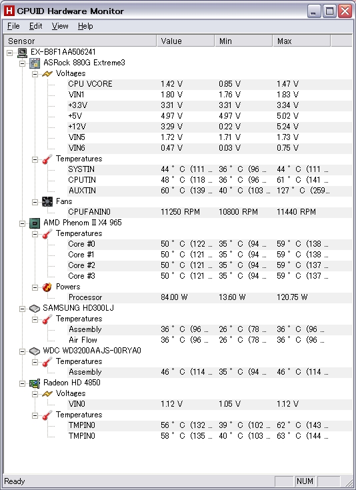Click the Powers flame icon

(47, 287)
